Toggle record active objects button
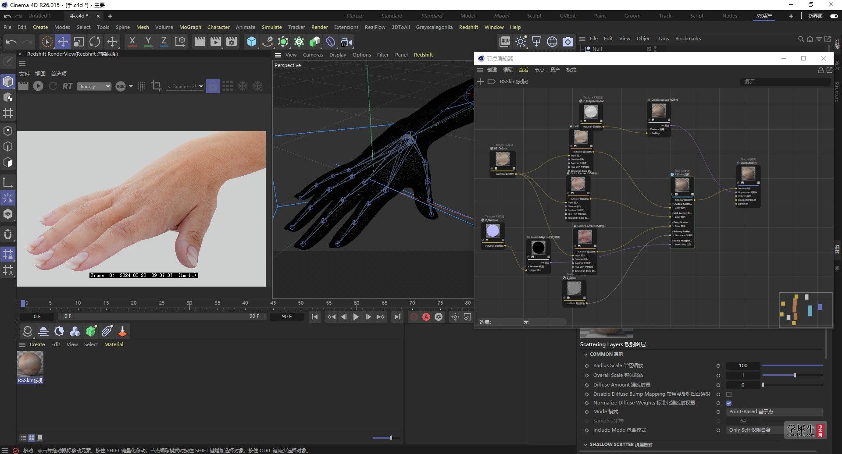The width and height of the screenshot is (842, 454). pyautogui.click(x=414, y=317)
